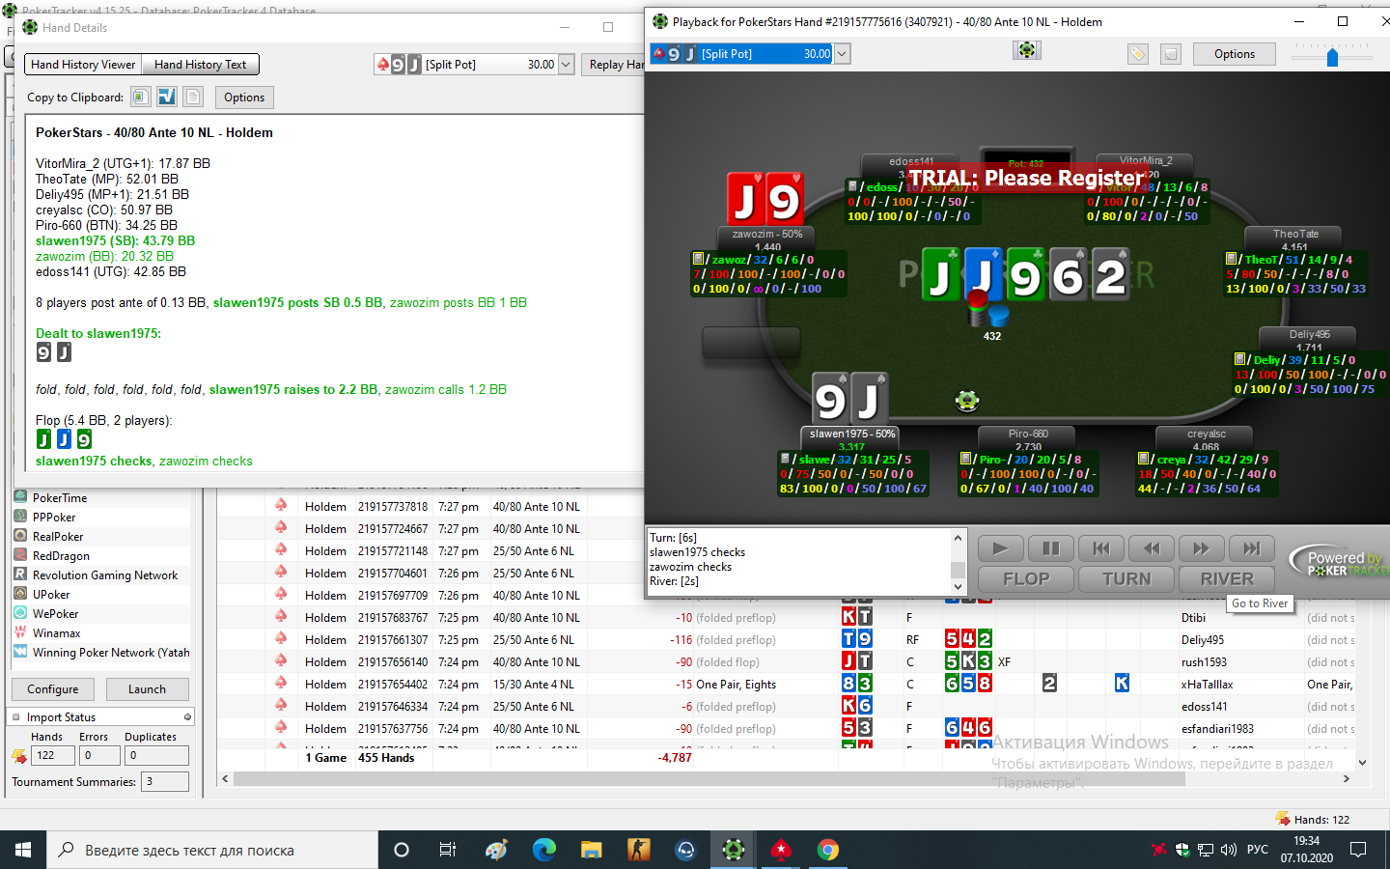Open the replayer hand selector dropdown
Viewport: 1390px width, 869px height.
pos(842,54)
